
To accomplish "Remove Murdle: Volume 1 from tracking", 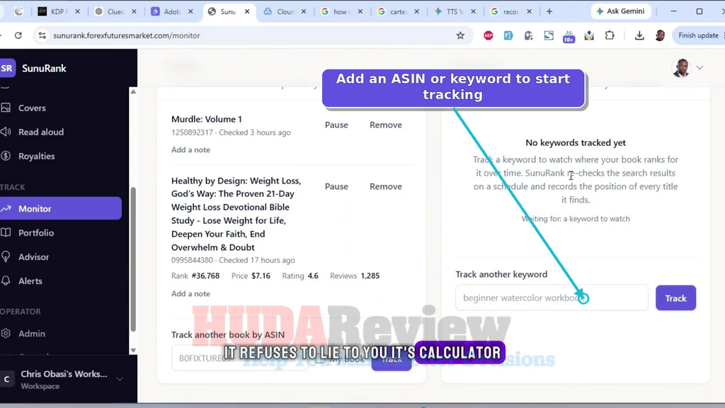I will (386, 125).
